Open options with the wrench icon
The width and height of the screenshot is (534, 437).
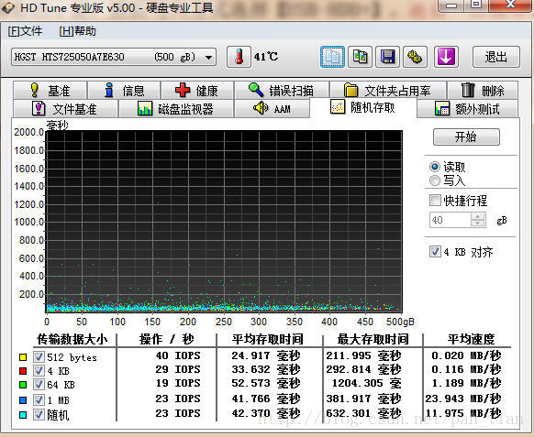pos(415,57)
